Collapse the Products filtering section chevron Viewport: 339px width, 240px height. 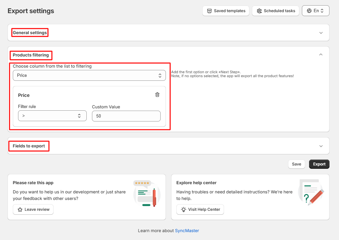tap(321, 55)
